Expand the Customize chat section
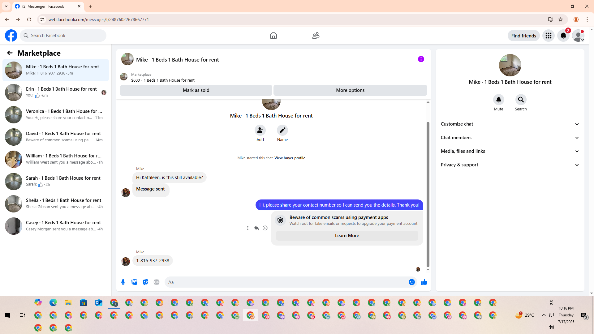 (510, 124)
